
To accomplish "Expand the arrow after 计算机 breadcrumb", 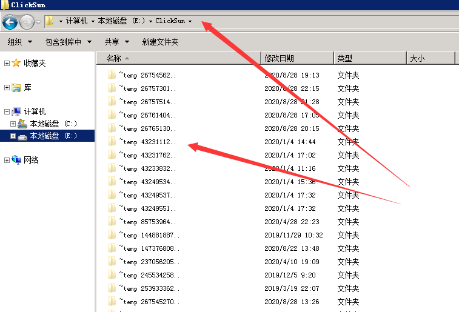I will (x=93, y=21).
